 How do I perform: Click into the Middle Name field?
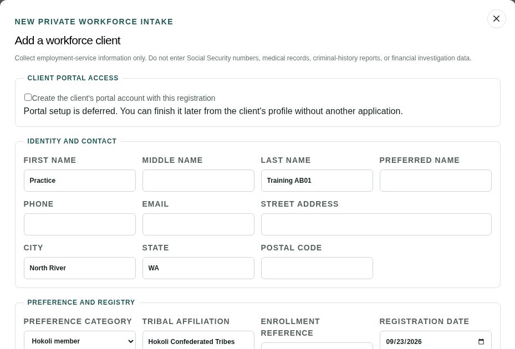[x=198, y=181]
